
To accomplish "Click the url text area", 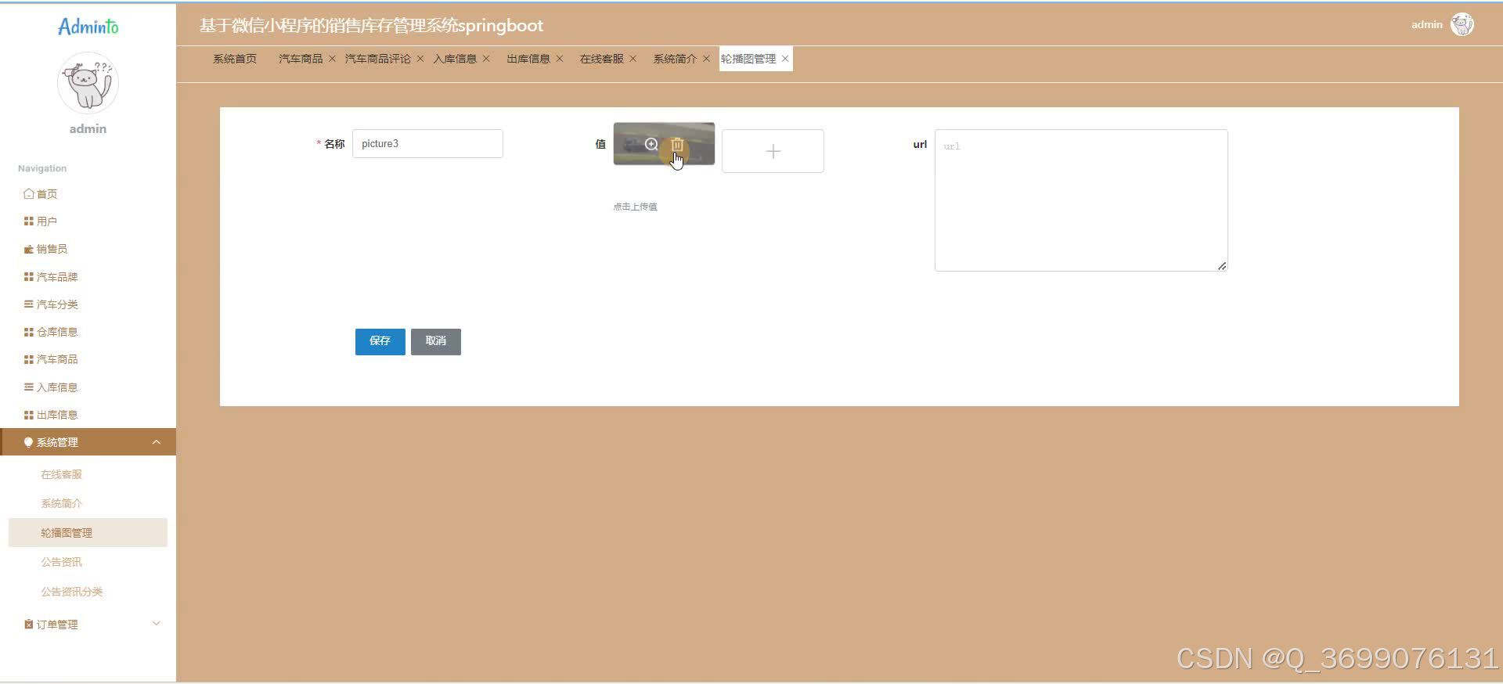I will 1081,200.
